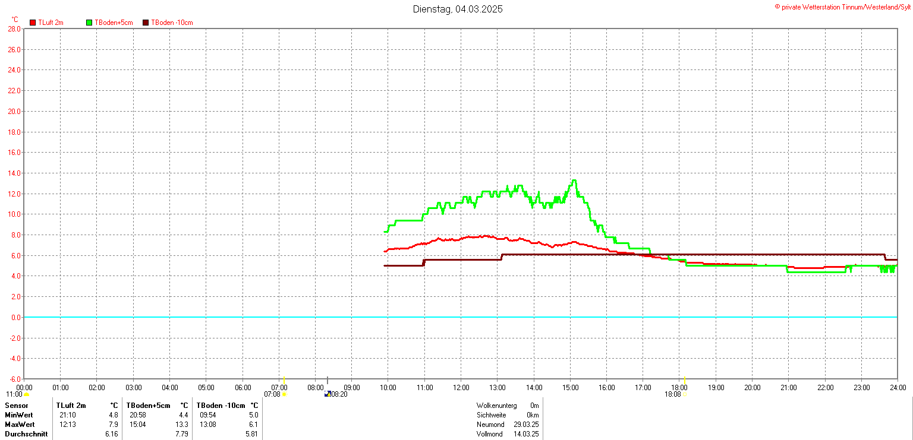Click the green TBoden+5cm legend swatch
913x440 pixels.
(x=90, y=23)
